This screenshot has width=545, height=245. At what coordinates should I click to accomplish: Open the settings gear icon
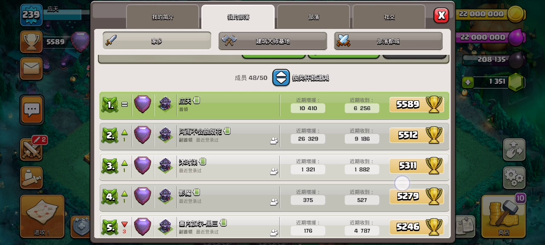pos(514,178)
